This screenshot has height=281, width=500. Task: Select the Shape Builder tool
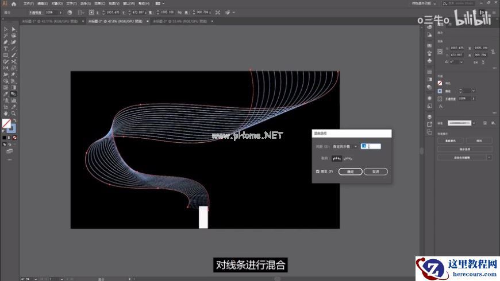[6, 81]
